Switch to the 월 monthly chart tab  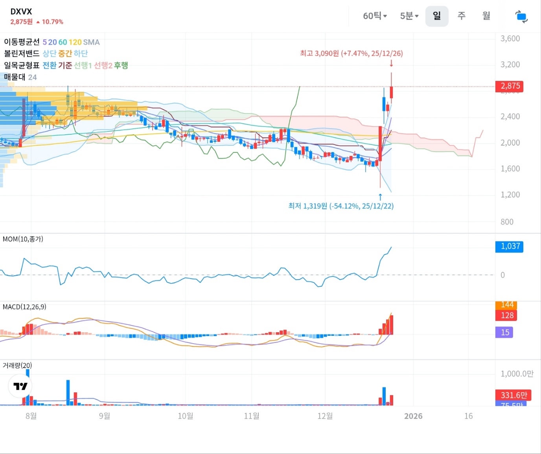pos(486,16)
